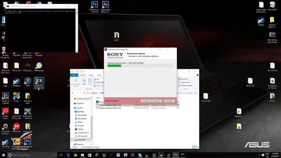
Task: Click the Cut command in Explorer ribbon
Action: pos(97,79)
